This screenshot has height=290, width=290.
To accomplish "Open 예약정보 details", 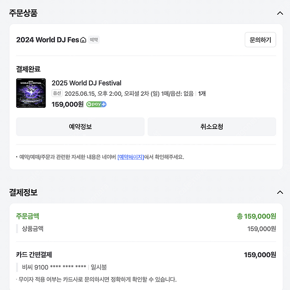I will pos(80,127).
